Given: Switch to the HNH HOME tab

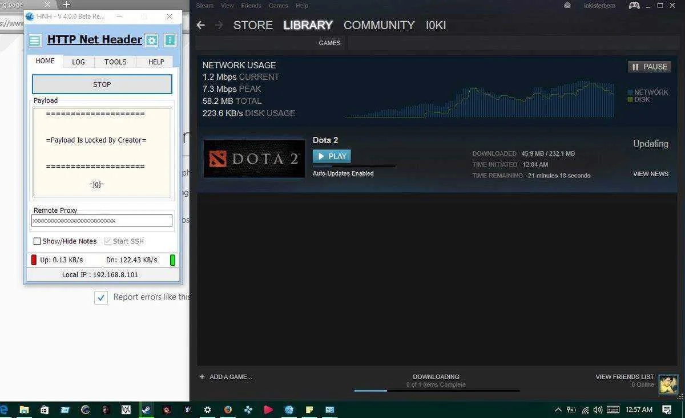Looking at the screenshot, I should click(45, 61).
